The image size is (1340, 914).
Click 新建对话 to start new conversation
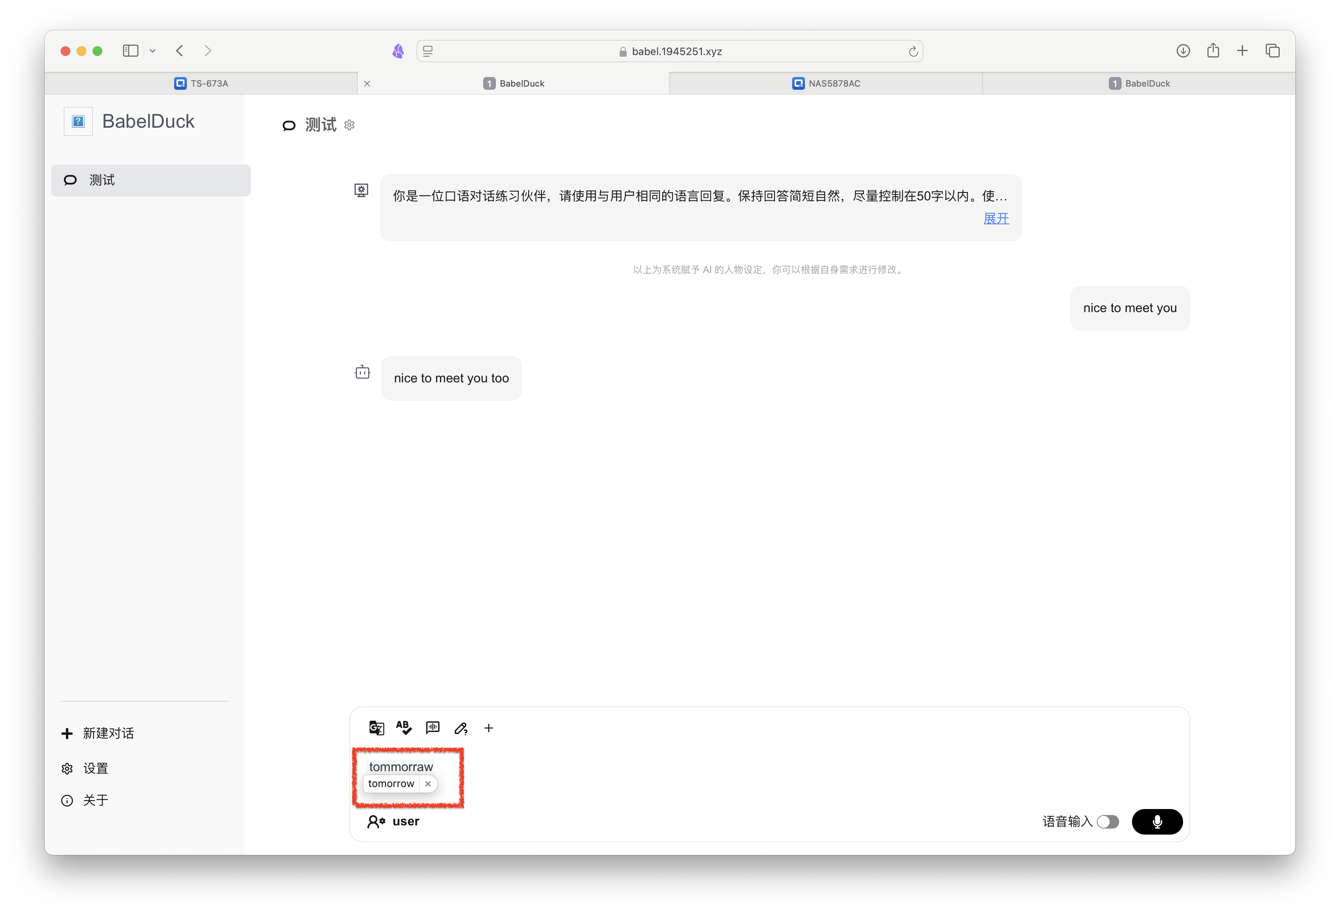(97, 733)
